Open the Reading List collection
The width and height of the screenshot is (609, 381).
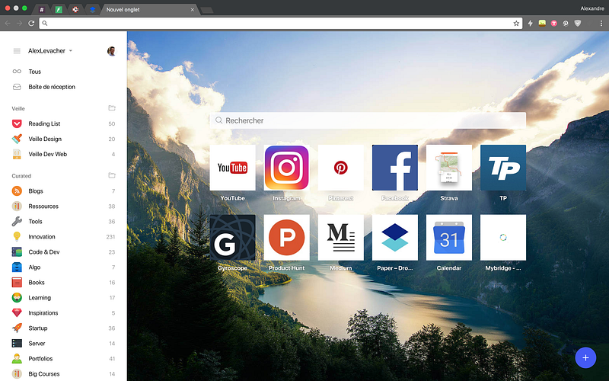point(63,123)
